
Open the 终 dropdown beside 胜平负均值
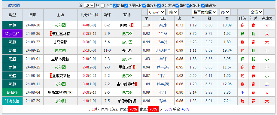(x=225, y=12)
